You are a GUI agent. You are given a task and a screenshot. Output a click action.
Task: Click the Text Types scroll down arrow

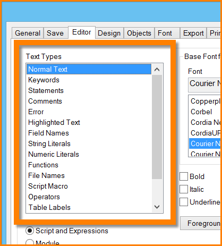point(157,207)
